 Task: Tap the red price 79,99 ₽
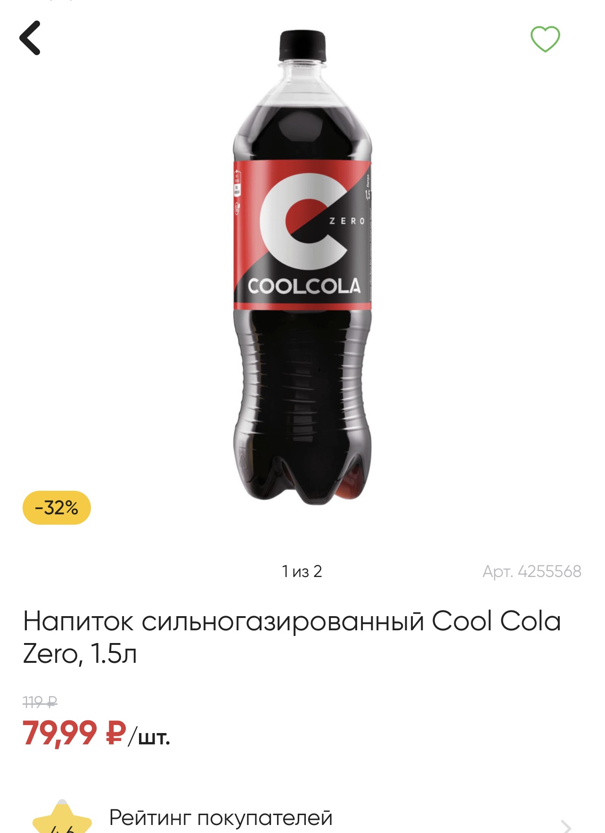pos(74,733)
